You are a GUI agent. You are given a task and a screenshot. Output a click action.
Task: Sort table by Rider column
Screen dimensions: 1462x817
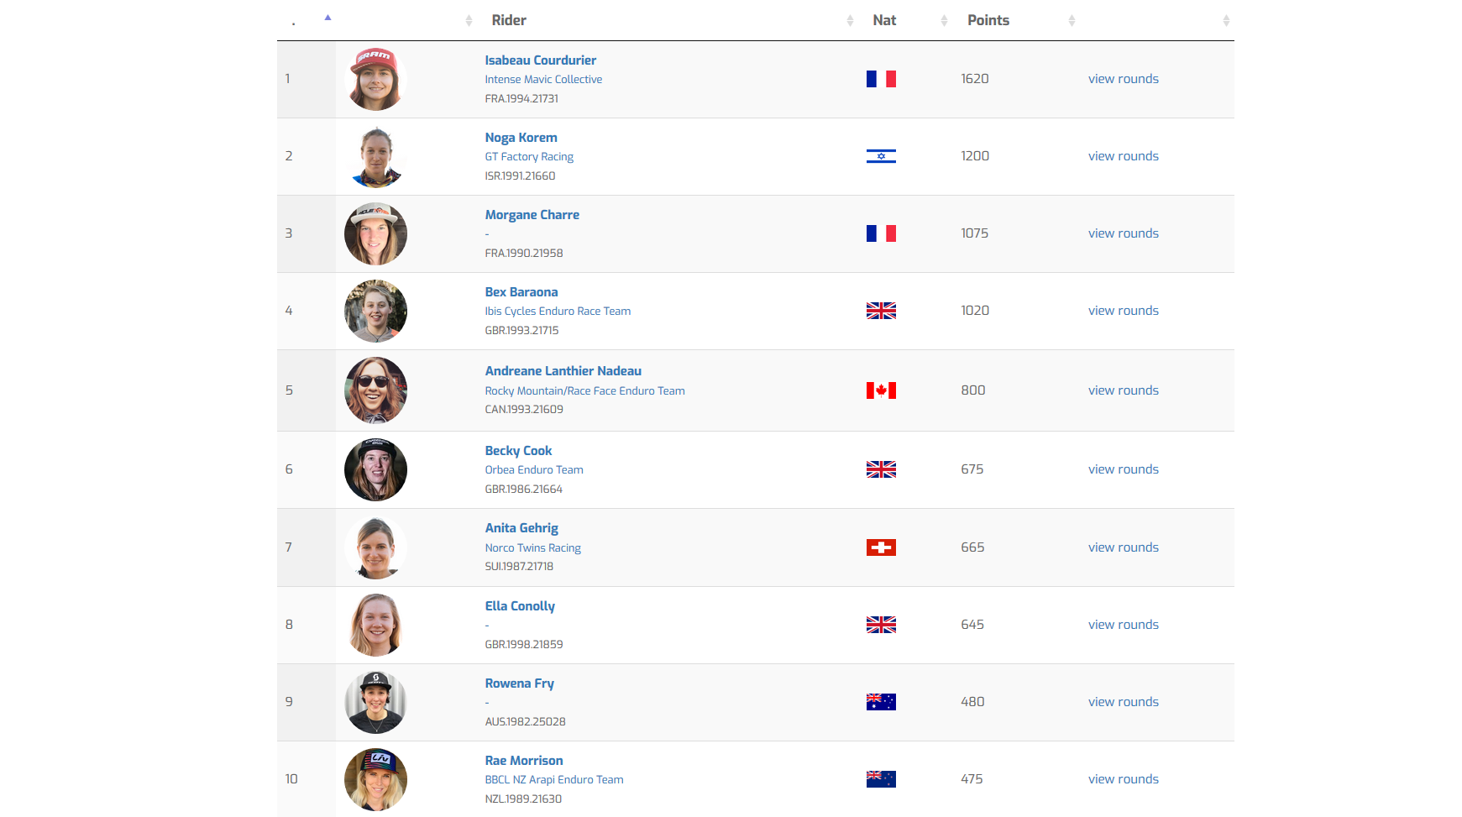coord(509,20)
